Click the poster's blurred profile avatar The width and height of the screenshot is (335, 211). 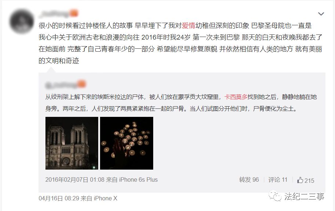22,21
